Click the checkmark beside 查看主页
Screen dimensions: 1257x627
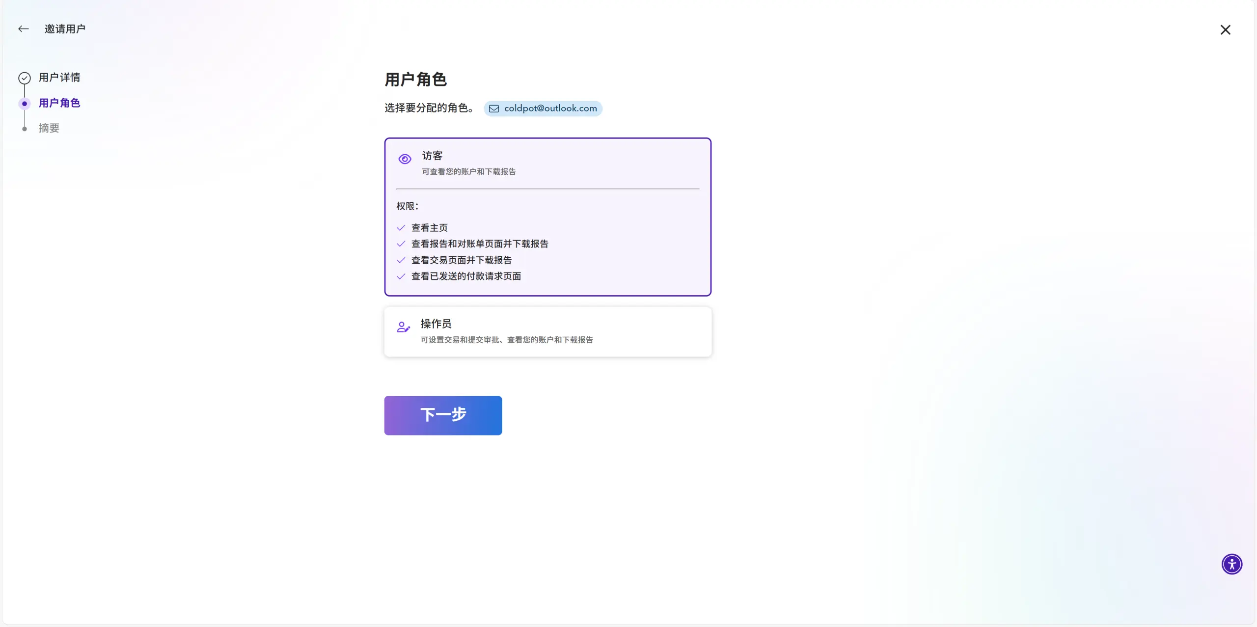[x=401, y=228]
